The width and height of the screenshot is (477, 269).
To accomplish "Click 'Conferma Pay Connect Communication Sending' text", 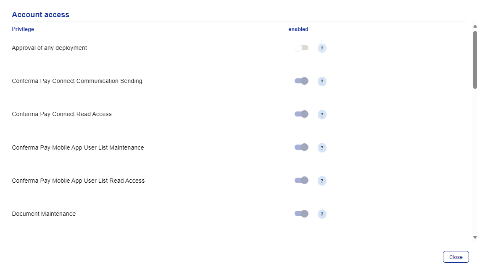I will click(x=77, y=81).
